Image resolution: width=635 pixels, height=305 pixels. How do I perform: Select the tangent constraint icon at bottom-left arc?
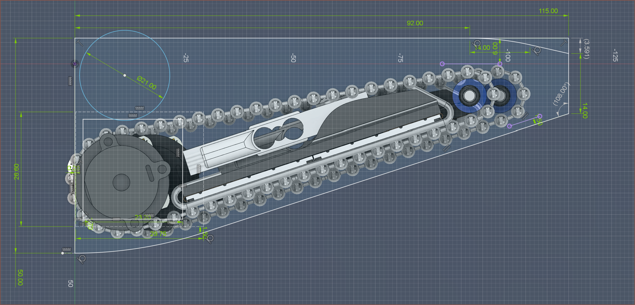[x=82, y=259]
